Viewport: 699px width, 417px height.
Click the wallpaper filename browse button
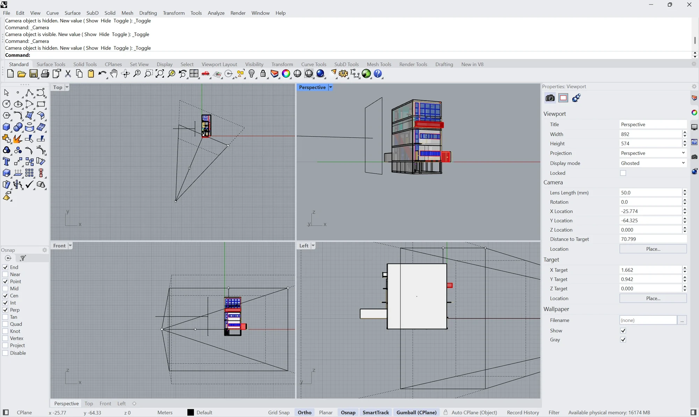click(x=682, y=320)
